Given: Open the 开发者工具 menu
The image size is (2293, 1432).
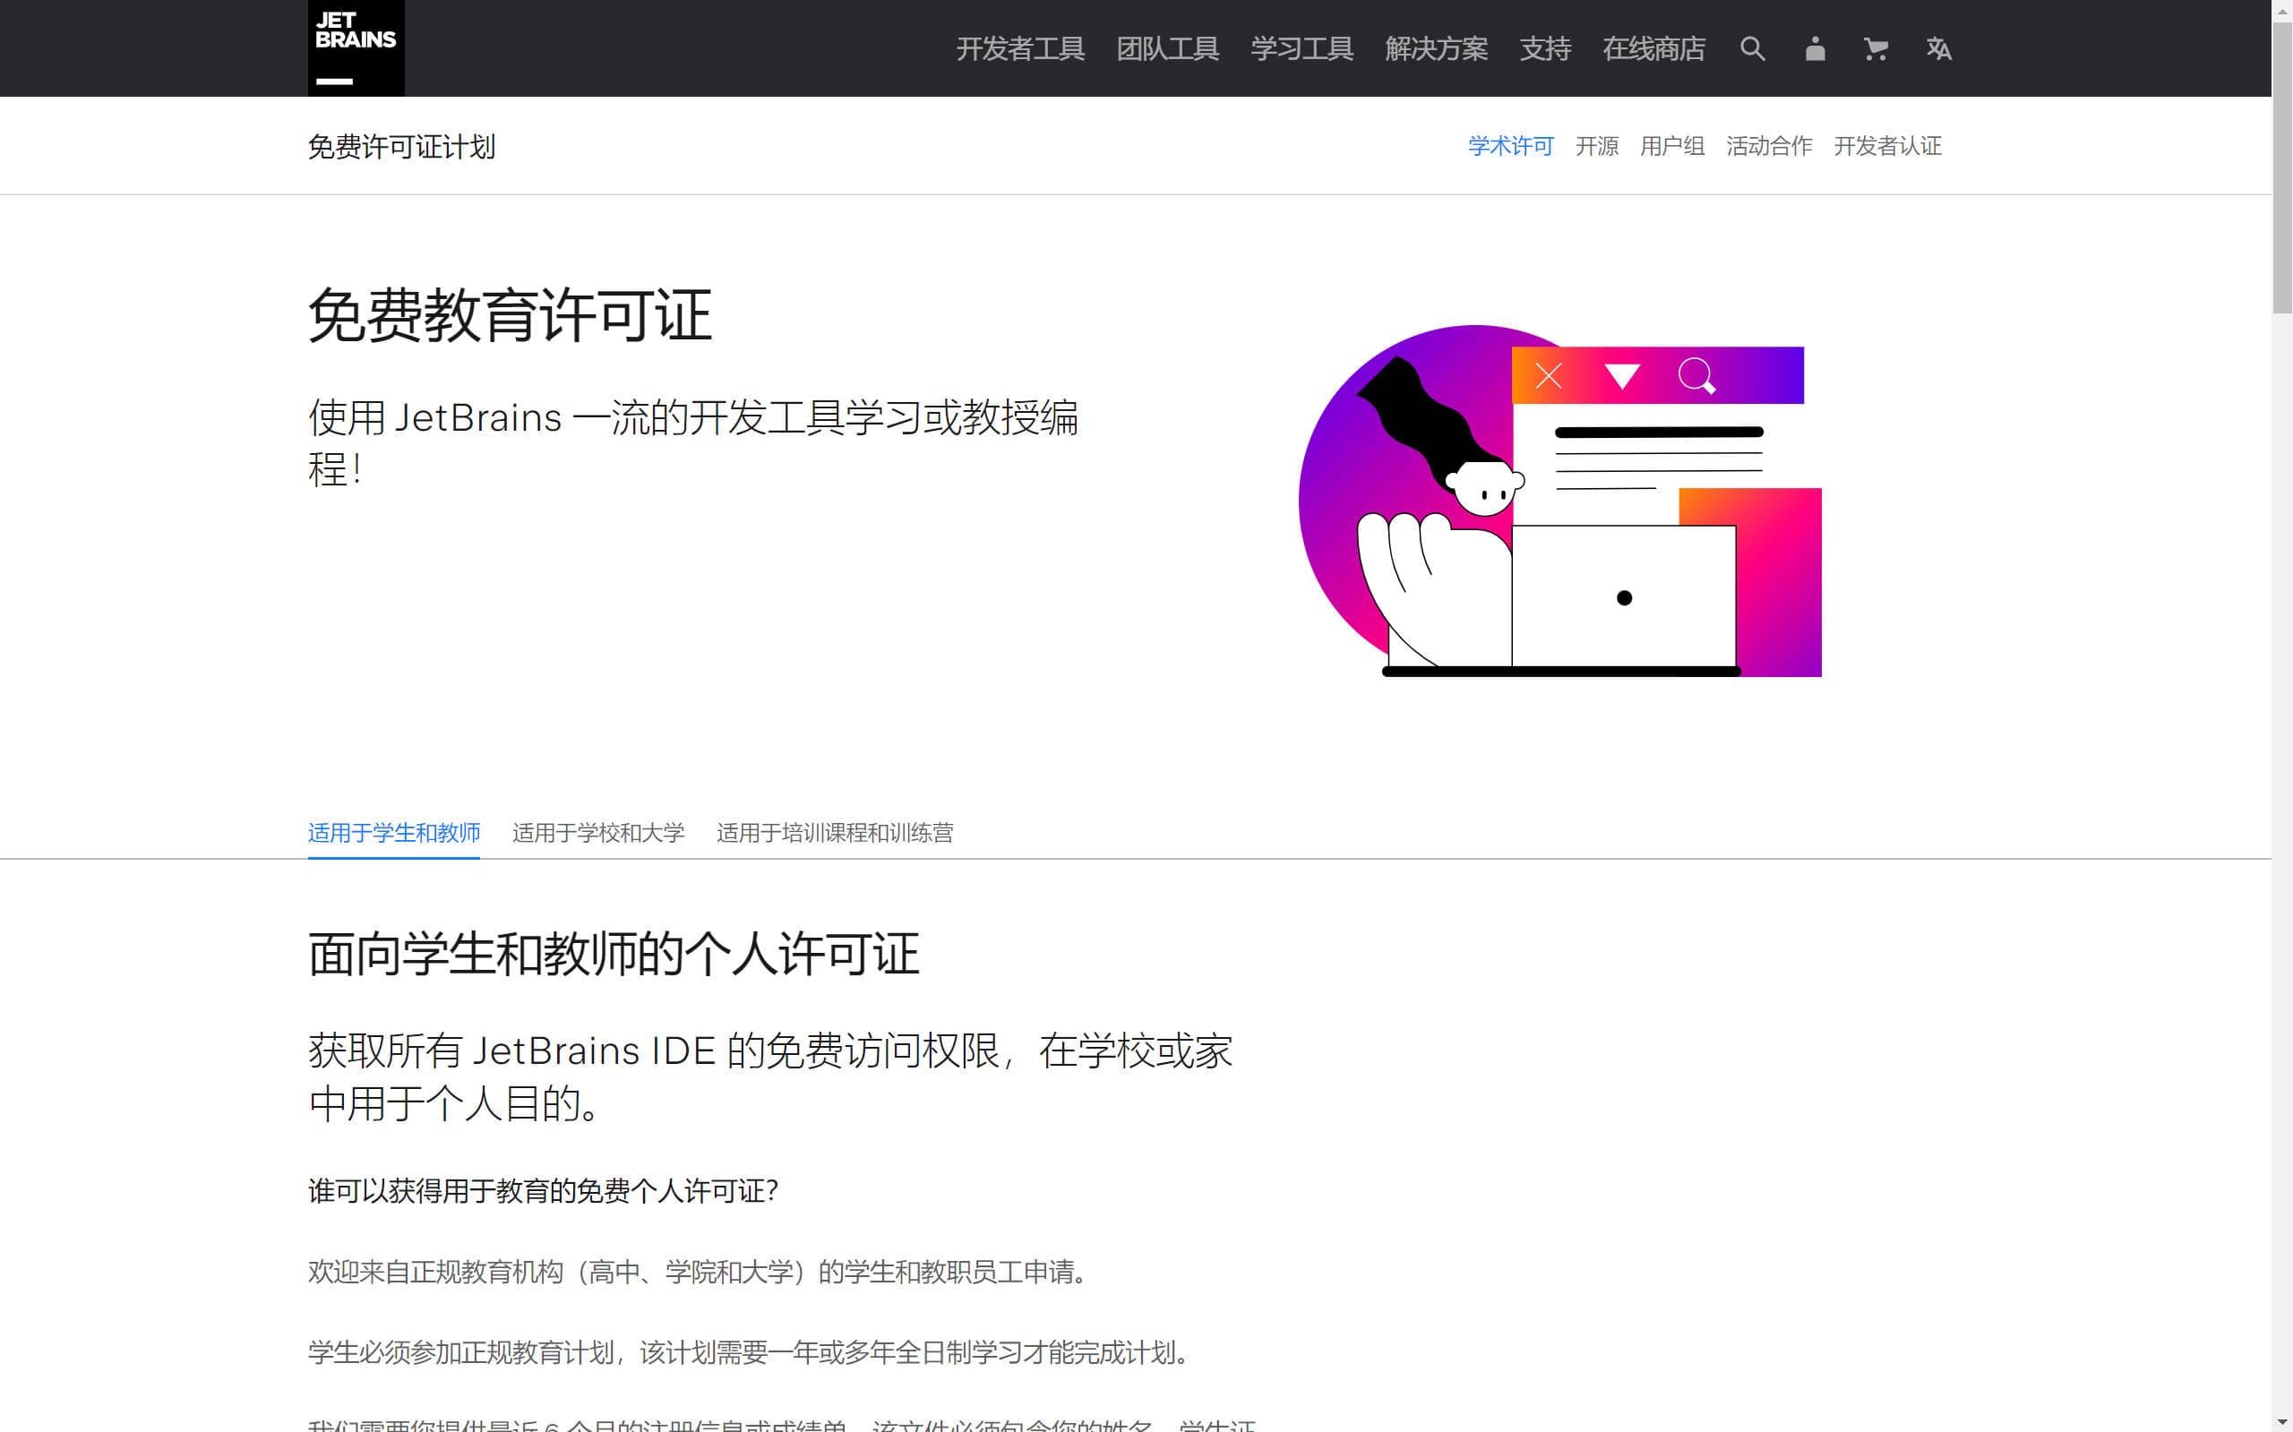Looking at the screenshot, I should click(x=1020, y=48).
